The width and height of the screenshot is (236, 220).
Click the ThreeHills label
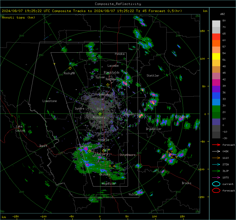(x=132, y=114)
